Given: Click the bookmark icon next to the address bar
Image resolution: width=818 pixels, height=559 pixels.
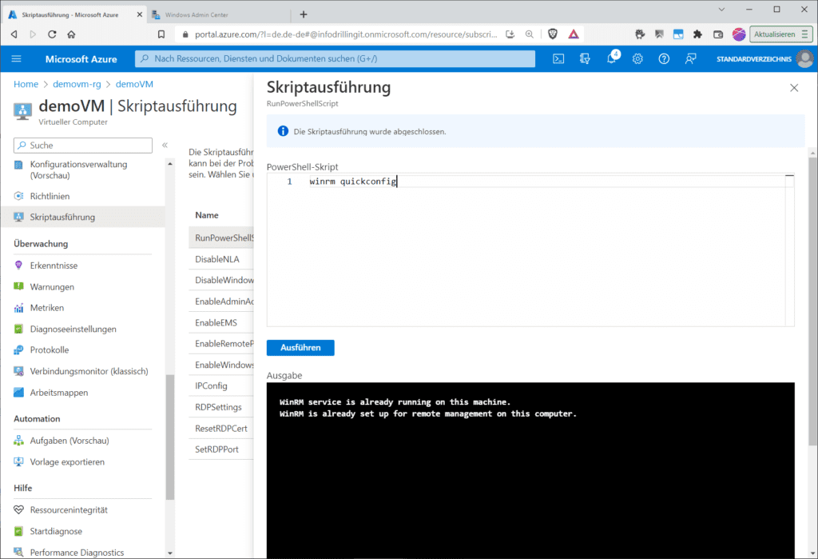Looking at the screenshot, I should (161, 34).
